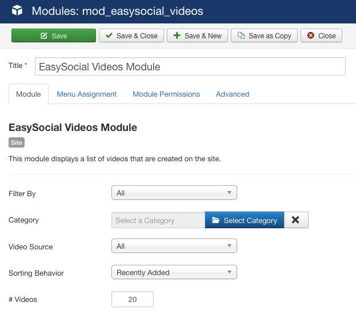Click the gray Site badge

(x=17, y=142)
